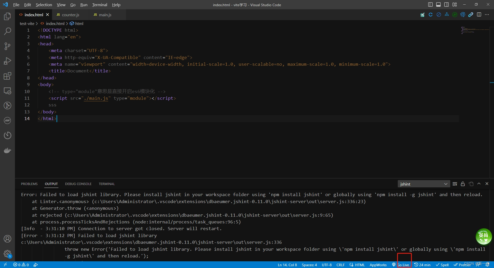
Task: Expand the html symbol breadcrumb
Action: [x=77, y=23]
